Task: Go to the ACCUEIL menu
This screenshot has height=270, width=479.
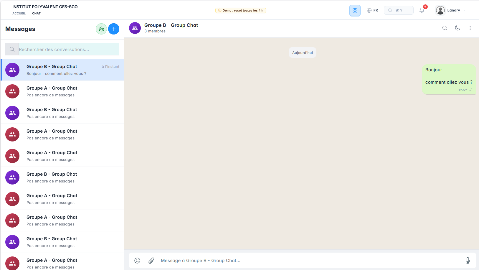Action: [x=19, y=14]
